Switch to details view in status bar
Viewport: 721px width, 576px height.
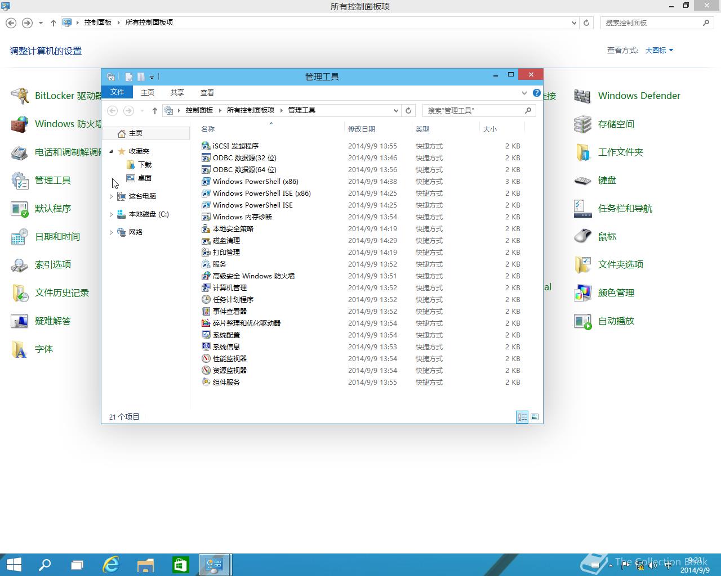522,417
